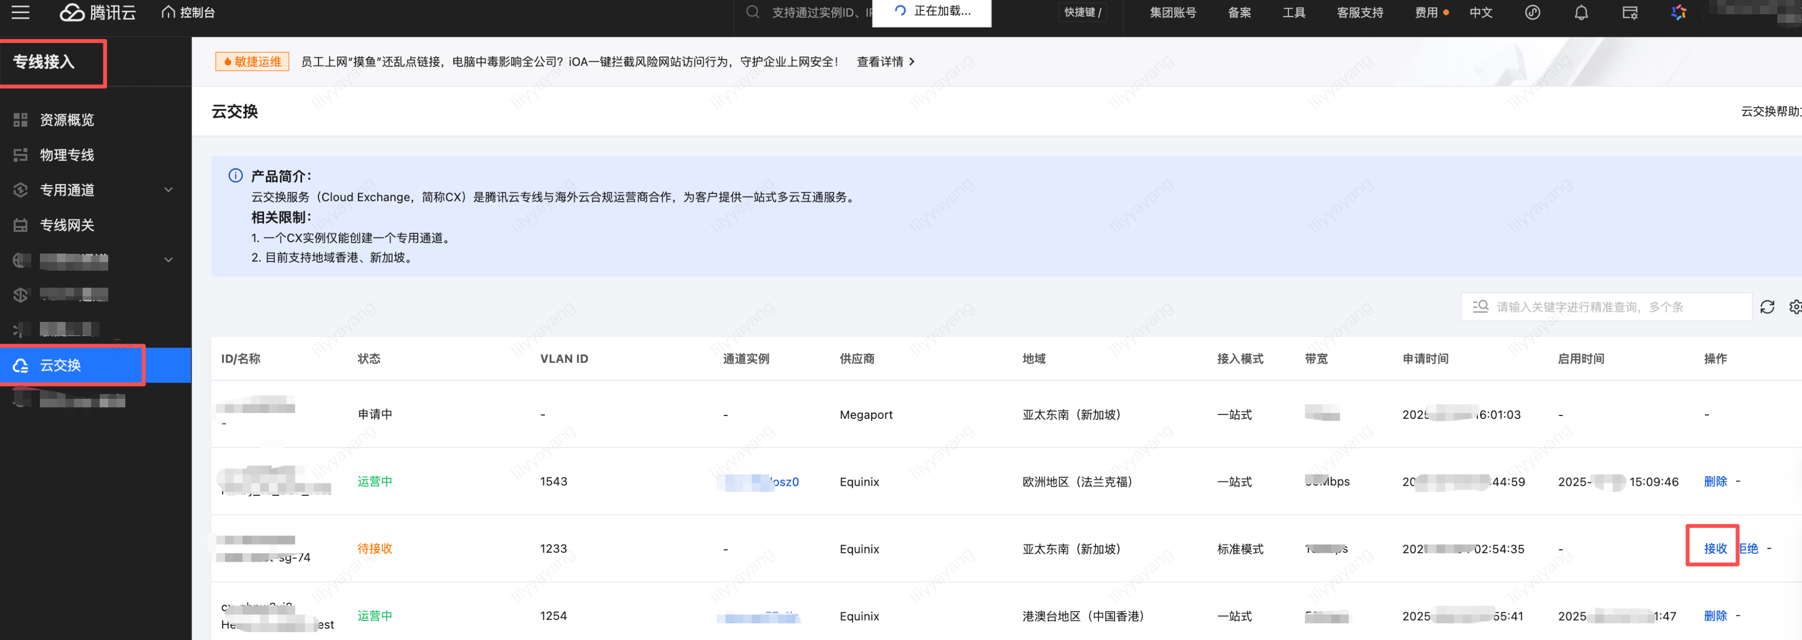Open the billing window icon in header

tap(1630, 13)
